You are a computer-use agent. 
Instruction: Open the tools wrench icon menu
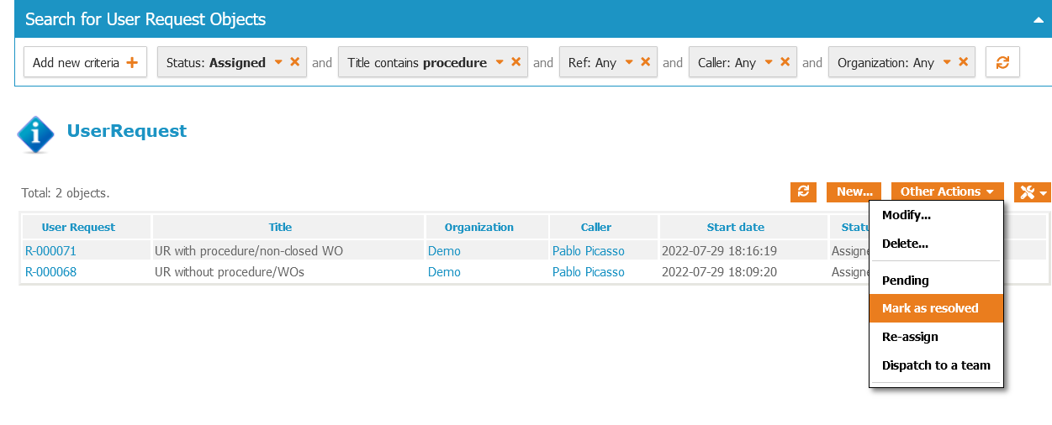[x=1032, y=192]
